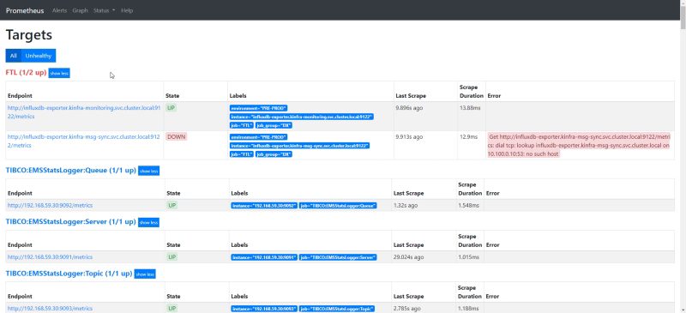Image resolution: width=686 pixels, height=313 pixels.
Task: Open the Prometheus home link
Action: click(x=25, y=10)
